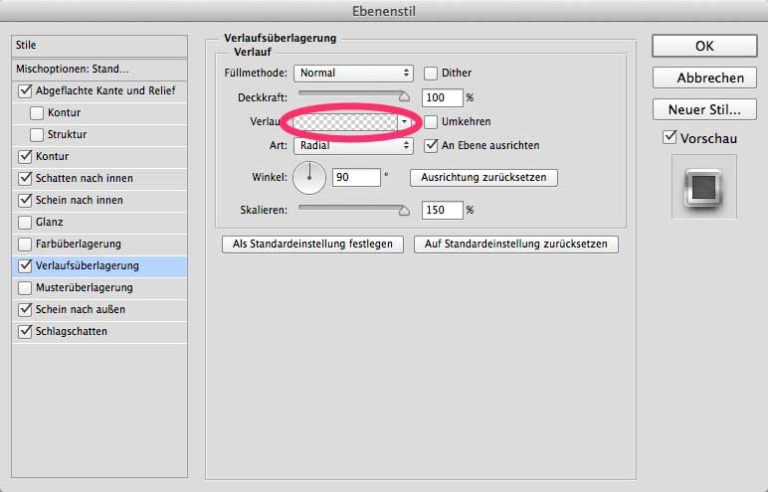Toggle the Schatten nach innen checkbox
The image size is (768, 492).
pos(25,178)
